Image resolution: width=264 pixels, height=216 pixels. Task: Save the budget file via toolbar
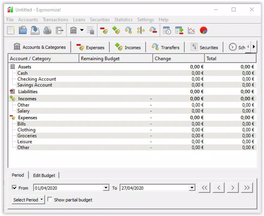(35, 31)
